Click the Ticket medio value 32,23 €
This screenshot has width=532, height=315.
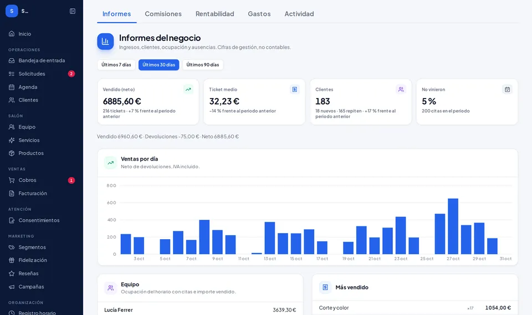tap(224, 101)
